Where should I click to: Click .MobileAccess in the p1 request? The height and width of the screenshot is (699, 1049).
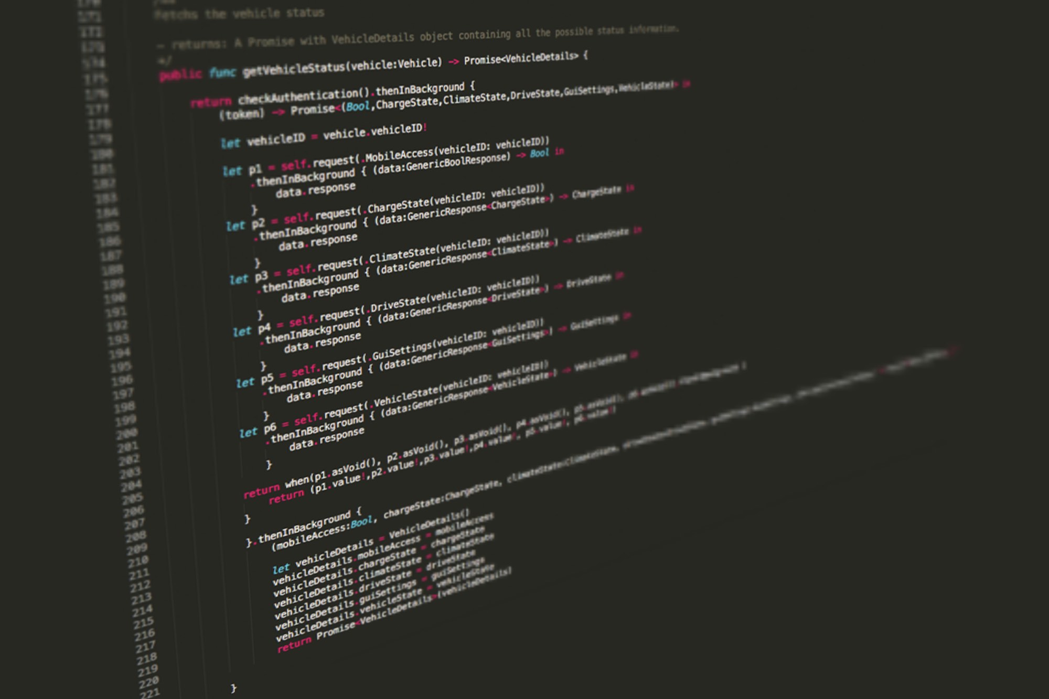(x=399, y=155)
